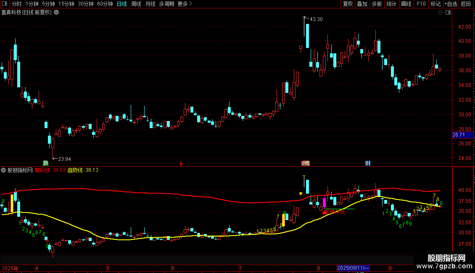This screenshot has width=475, height=273.
Task: Click the diamond marker icon top right
Action: (440, 13)
